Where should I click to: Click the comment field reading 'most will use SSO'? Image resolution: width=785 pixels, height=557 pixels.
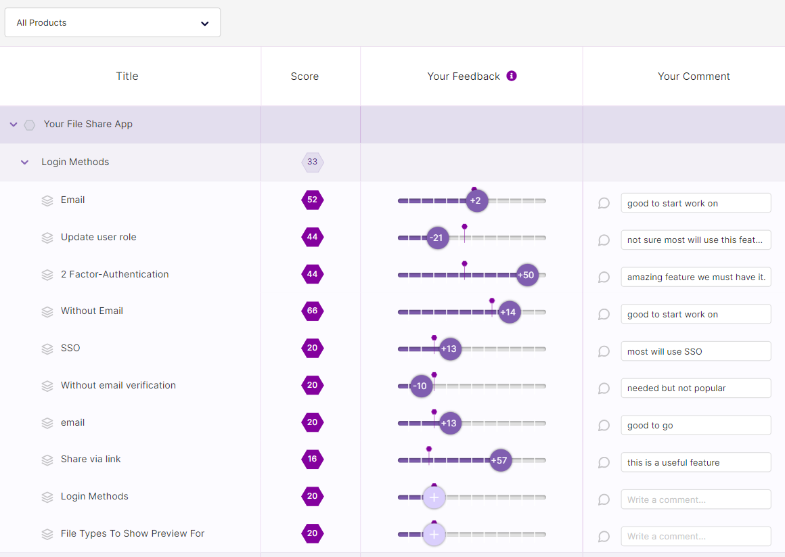pos(696,351)
